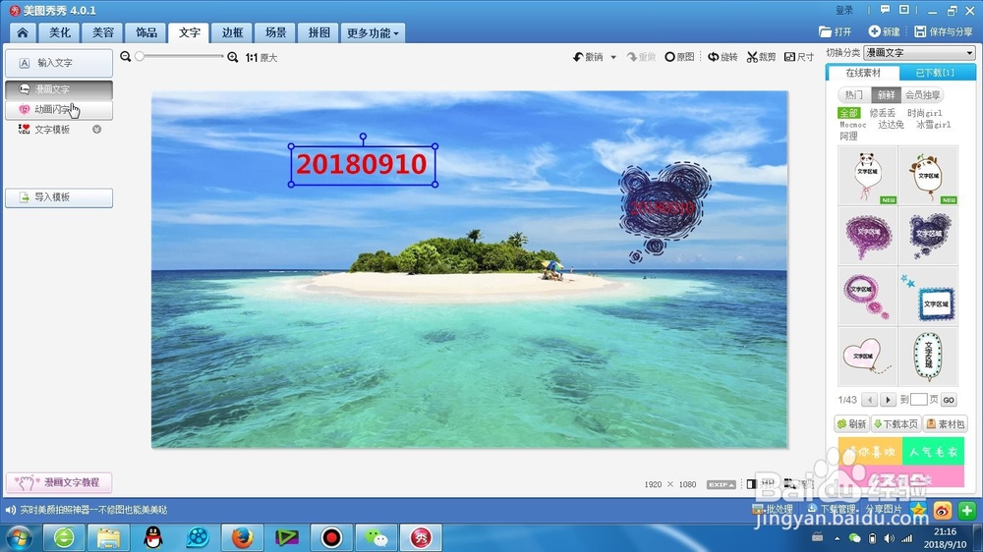Change image size (尺寸)
This screenshot has width=983, height=552.
[x=799, y=57]
